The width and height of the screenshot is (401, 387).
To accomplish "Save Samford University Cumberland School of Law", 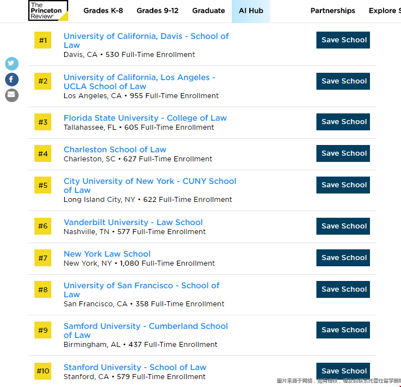I will pos(343,330).
